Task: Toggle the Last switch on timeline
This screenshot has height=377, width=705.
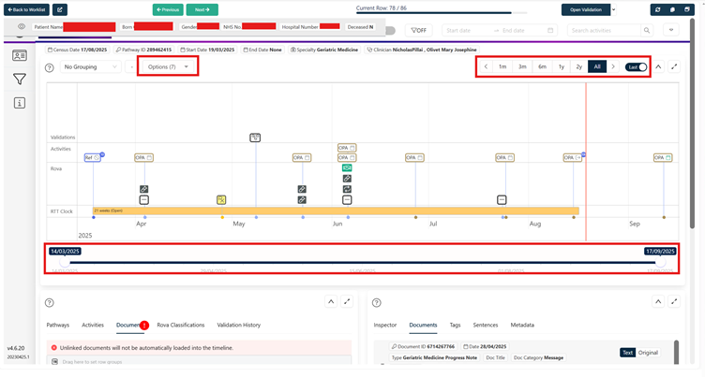Action: 637,67
